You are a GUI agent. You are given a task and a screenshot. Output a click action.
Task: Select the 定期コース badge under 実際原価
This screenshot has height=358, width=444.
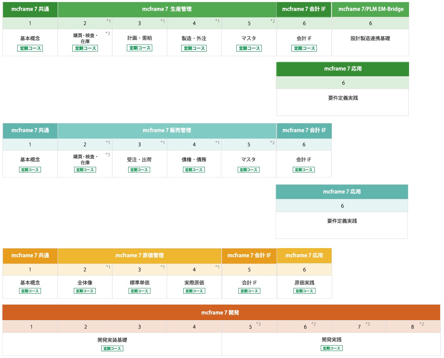(194, 291)
